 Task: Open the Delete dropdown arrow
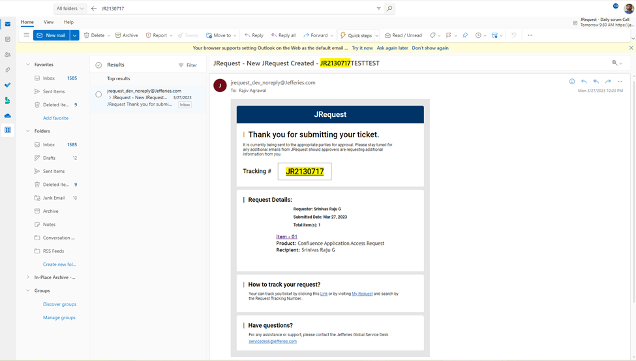(109, 36)
